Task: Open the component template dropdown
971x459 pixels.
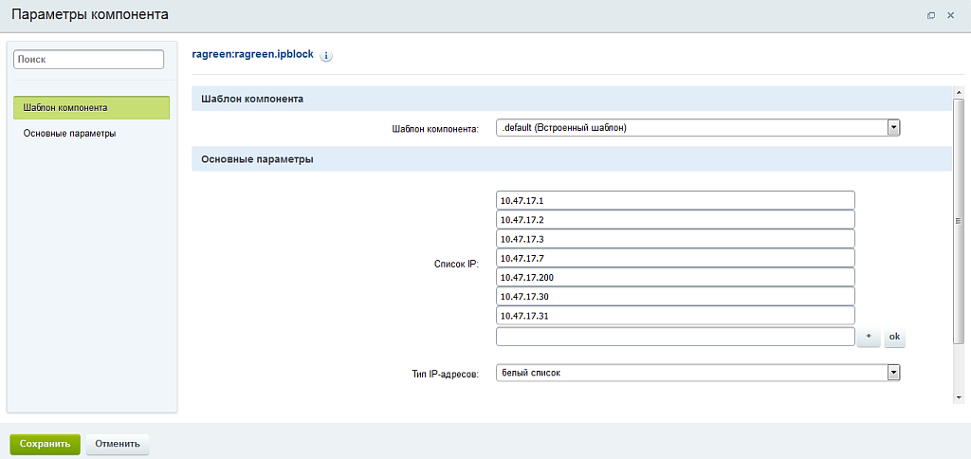Action: point(697,128)
